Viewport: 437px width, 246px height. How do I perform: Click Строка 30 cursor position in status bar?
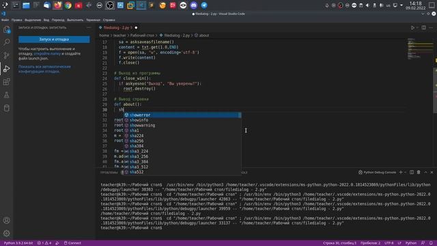(339, 243)
